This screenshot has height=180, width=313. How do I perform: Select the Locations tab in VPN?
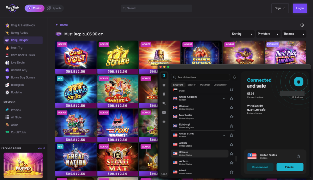(x=178, y=85)
